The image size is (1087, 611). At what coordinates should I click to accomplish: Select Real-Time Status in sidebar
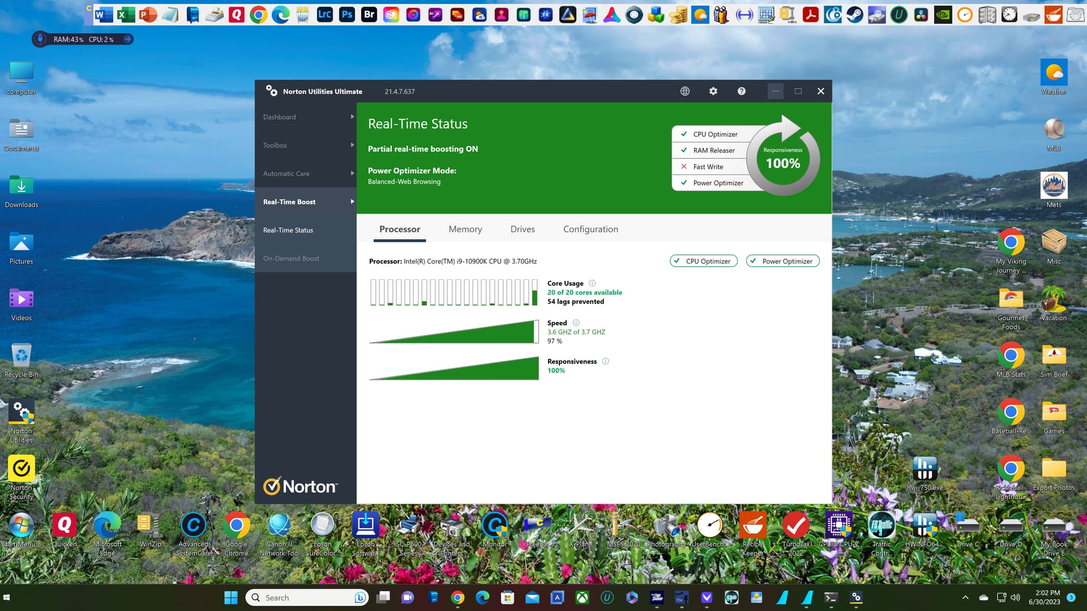click(288, 230)
